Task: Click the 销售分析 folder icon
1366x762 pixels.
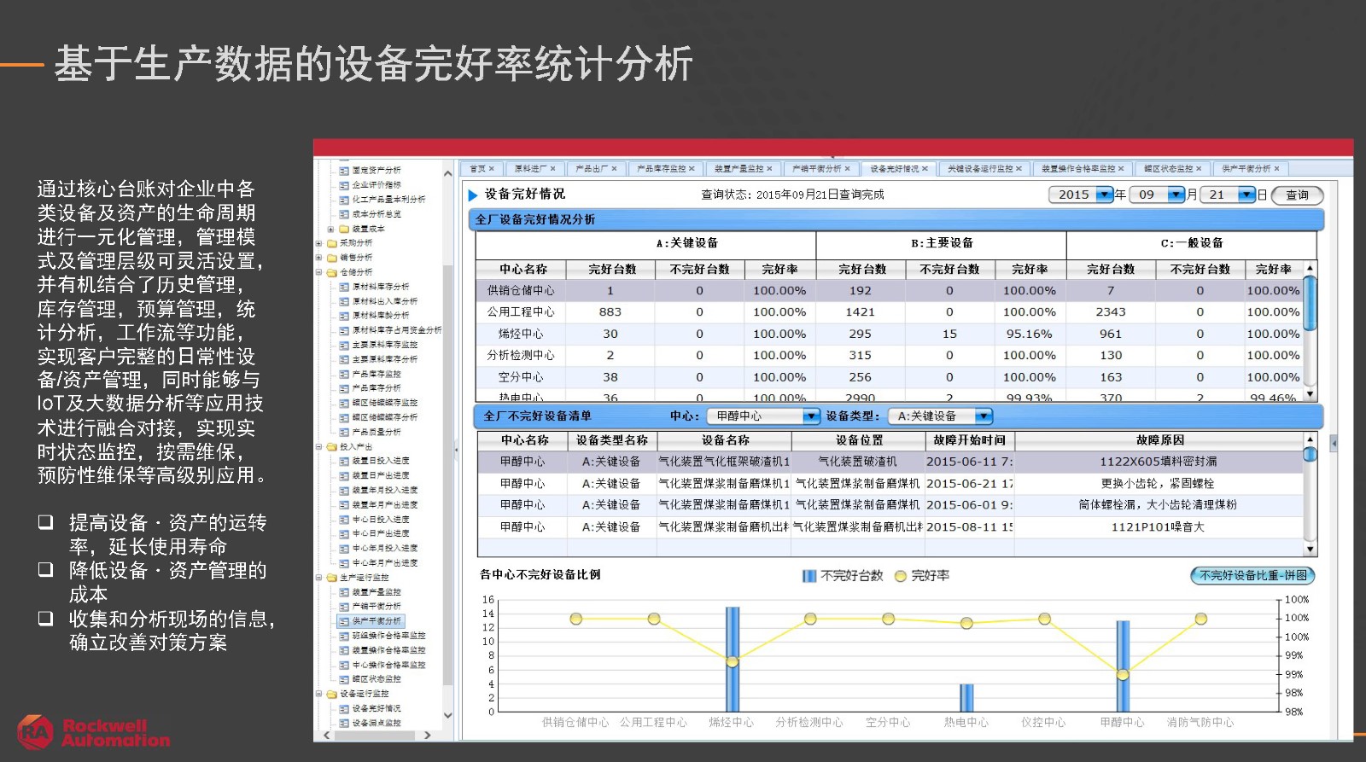Action: coord(332,258)
